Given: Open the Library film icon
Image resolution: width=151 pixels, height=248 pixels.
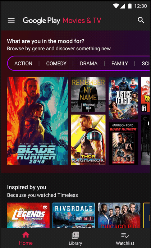Looking at the screenshot, I should pyautogui.click(x=75, y=235).
